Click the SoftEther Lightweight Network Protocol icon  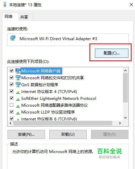click(18, 99)
